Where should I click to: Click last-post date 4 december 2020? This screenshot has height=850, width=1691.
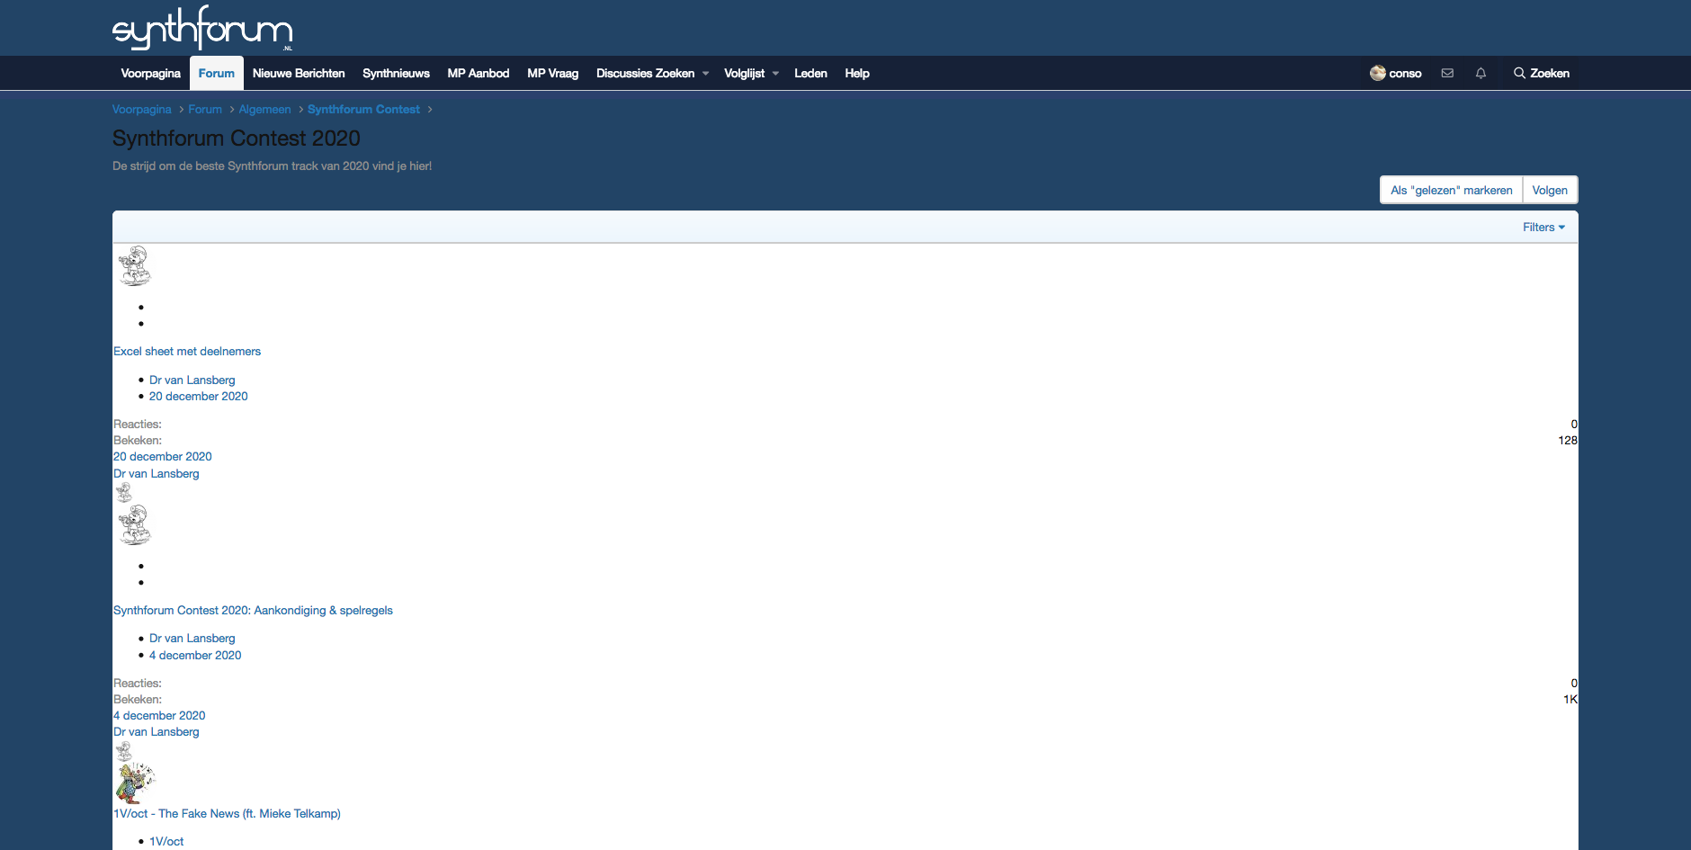tap(159, 716)
